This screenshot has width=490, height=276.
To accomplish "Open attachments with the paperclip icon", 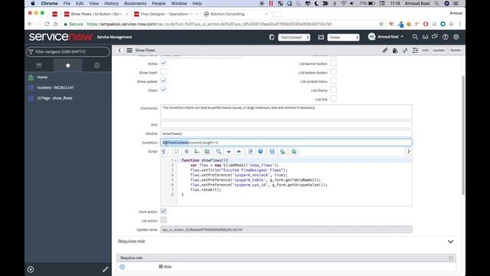I will click(385, 50).
